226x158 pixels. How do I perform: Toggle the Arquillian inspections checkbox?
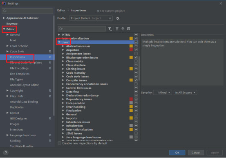[136, 50]
